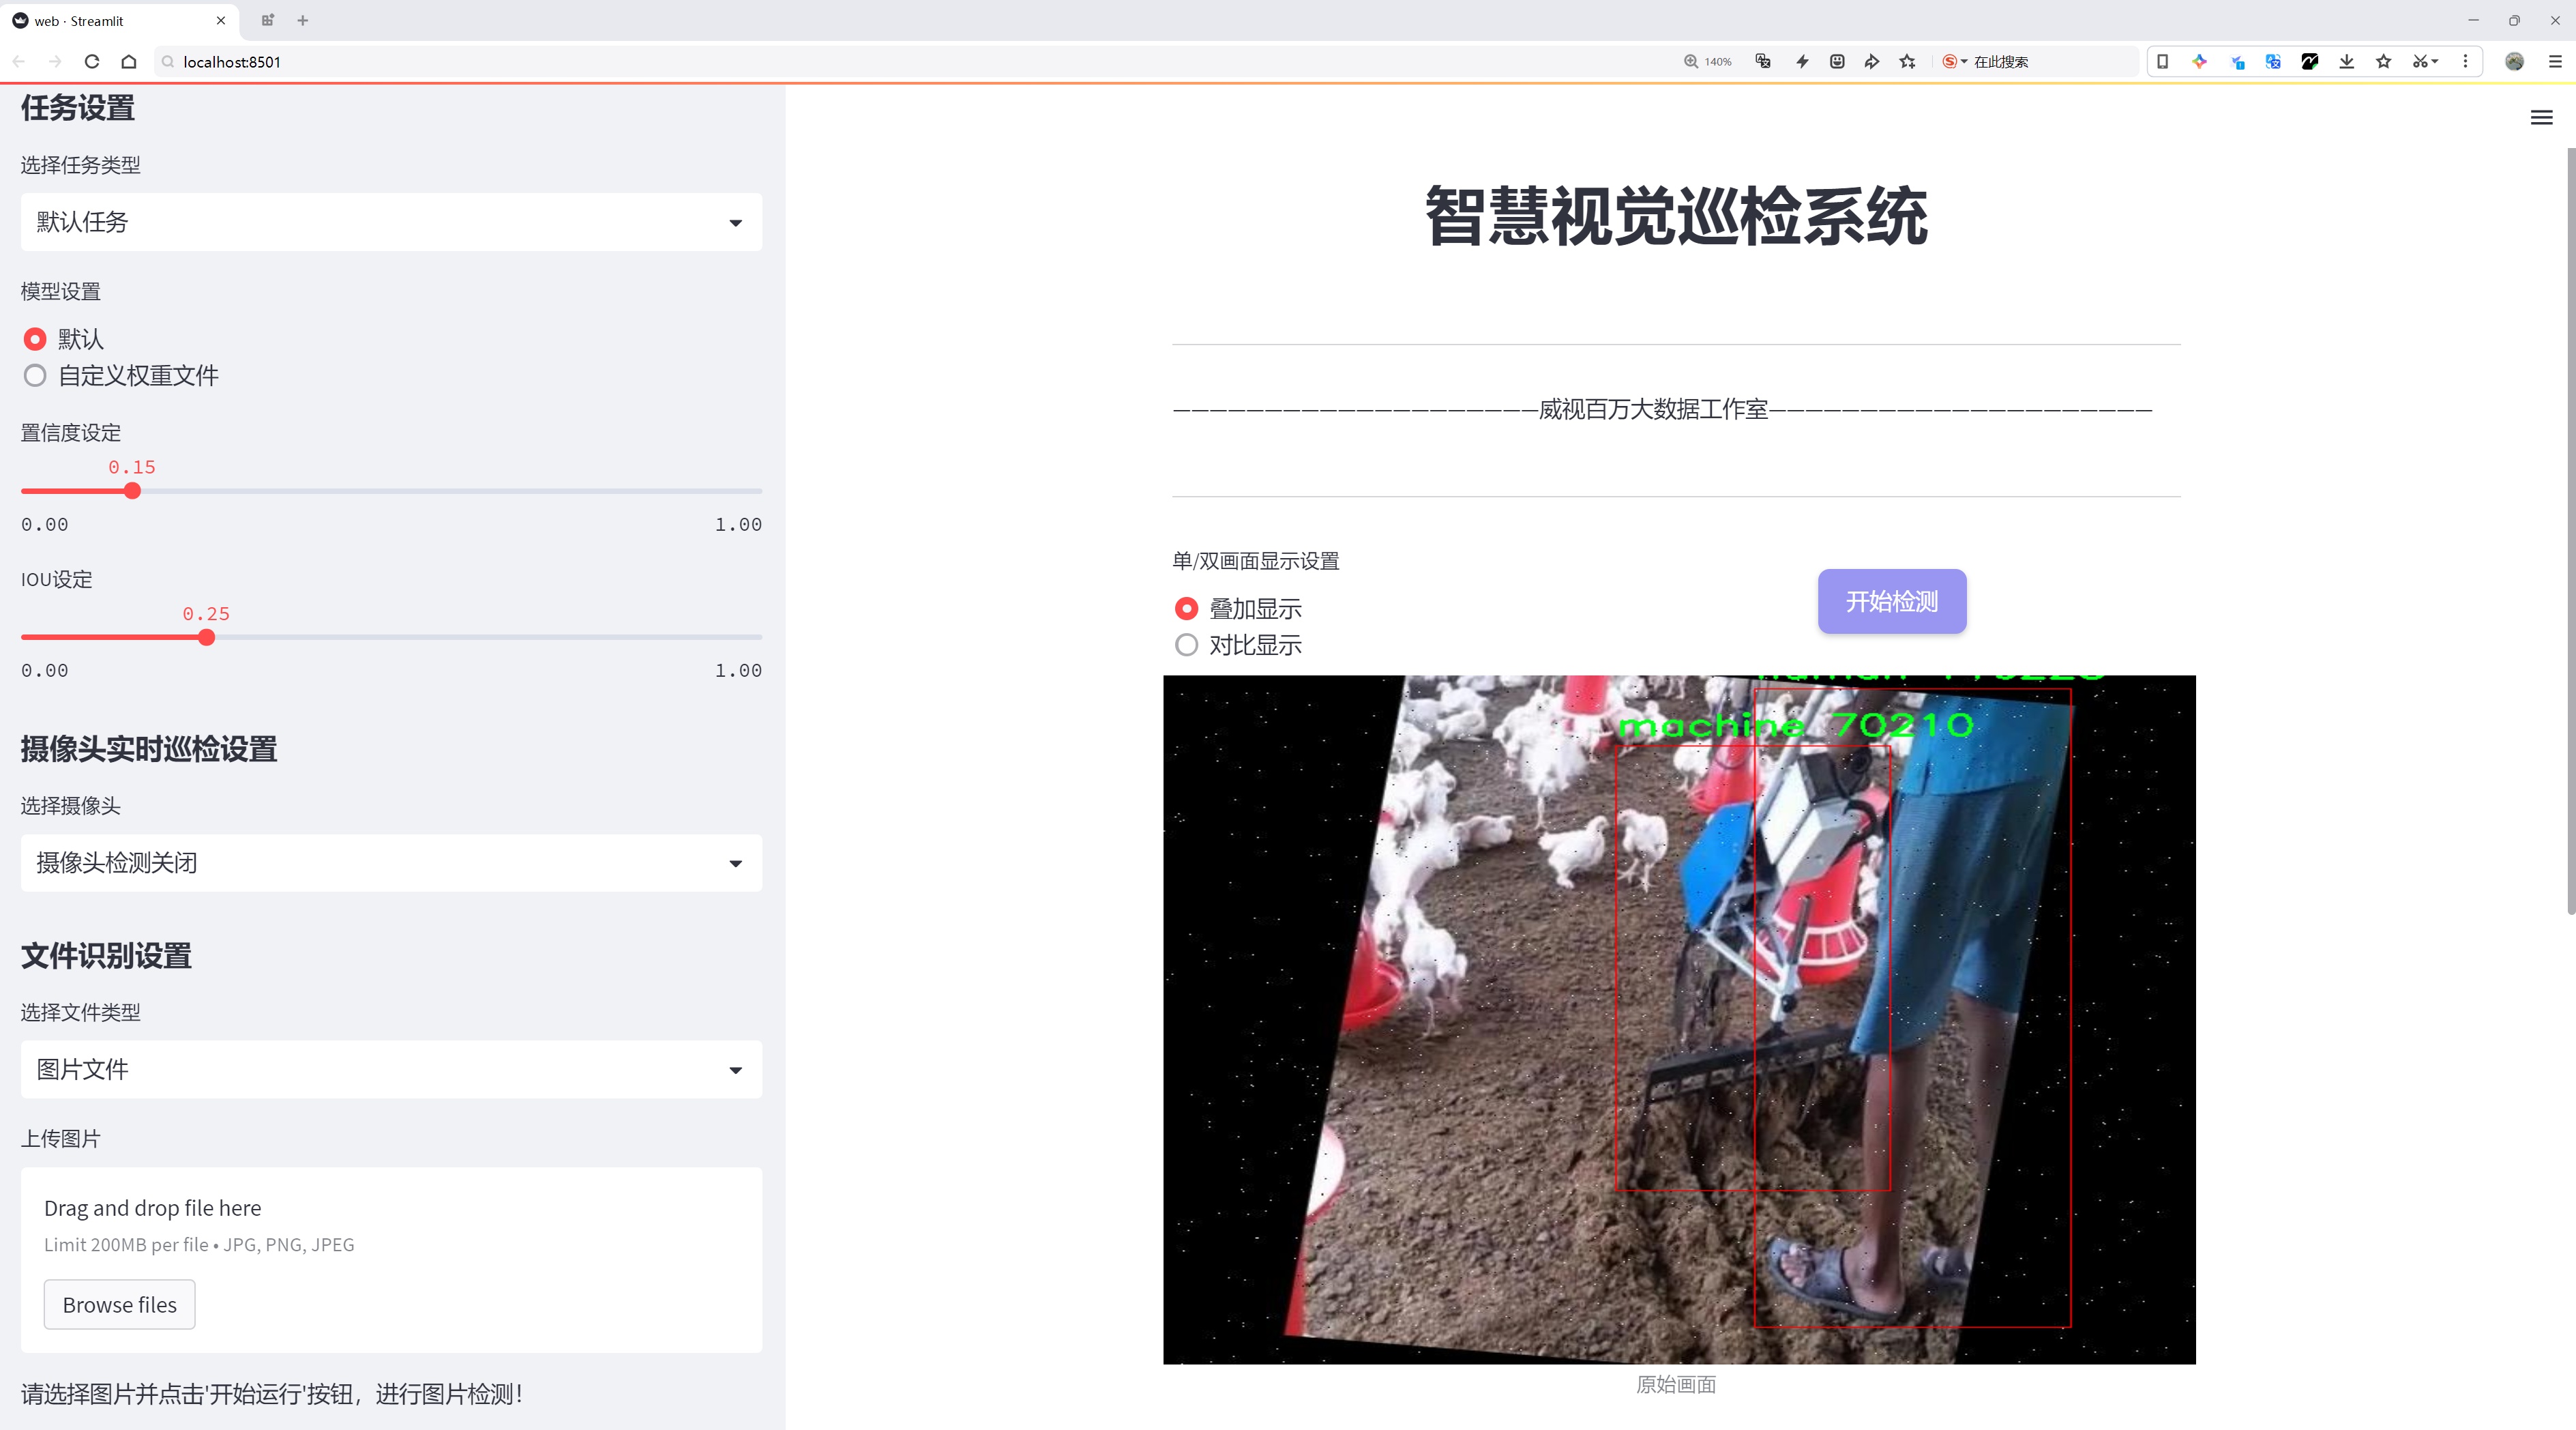Image resolution: width=2576 pixels, height=1430 pixels.
Task: Click the confidence slider handle at 0.15
Action: coord(132,491)
